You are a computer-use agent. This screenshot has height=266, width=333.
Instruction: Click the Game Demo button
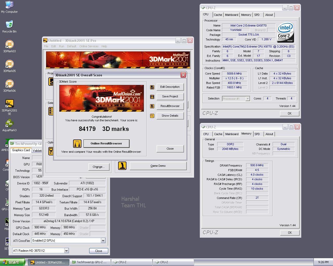click(x=158, y=166)
